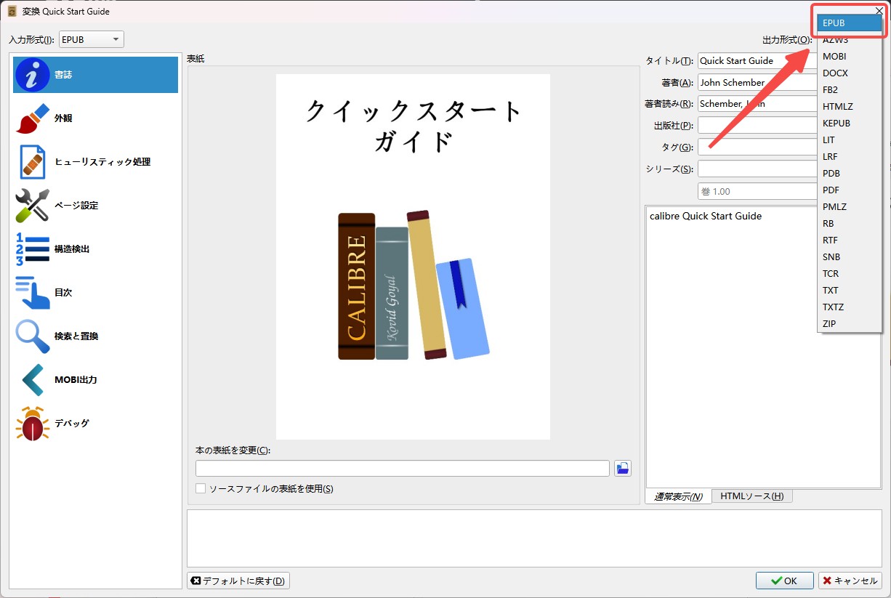891x598 pixels.
Task: Open the ページ設定 section
Action: 95,206
